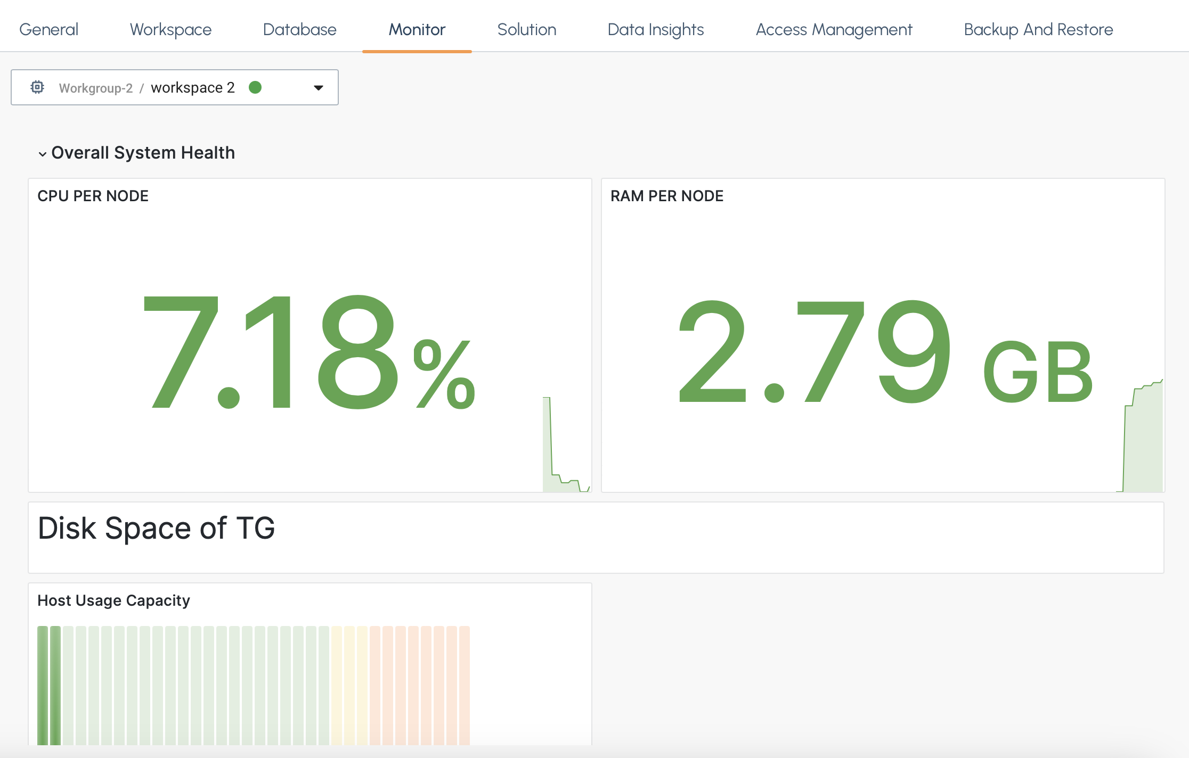The image size is (1189, 758).
Task: Switch to the Backup And Restore tab
Action: tap(1038, 30)
